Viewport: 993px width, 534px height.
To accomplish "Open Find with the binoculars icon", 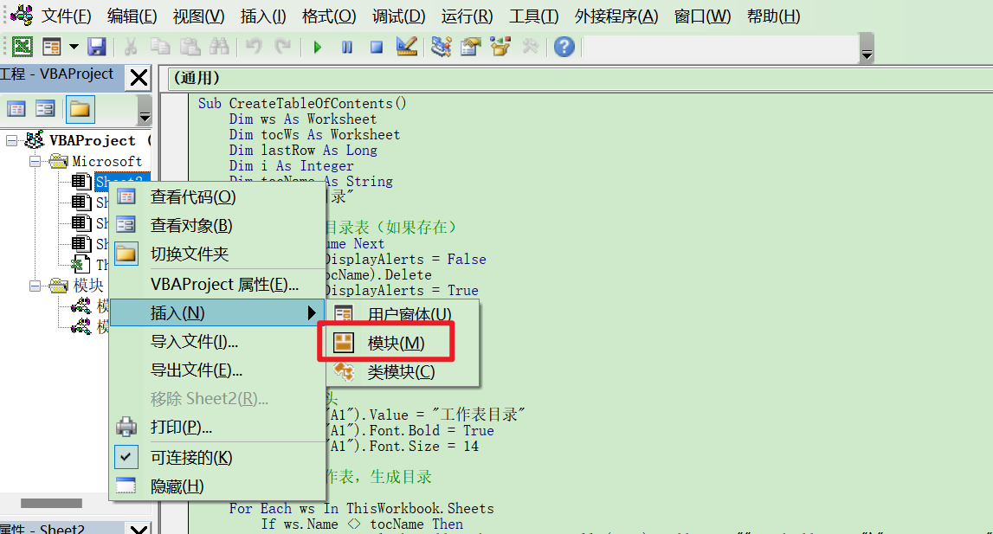I will tap(219, 47).
